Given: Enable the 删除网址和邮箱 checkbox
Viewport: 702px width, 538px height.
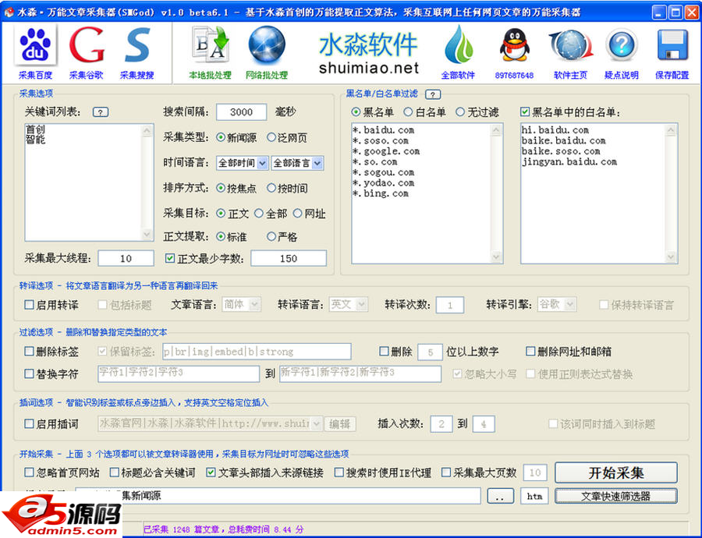Looking at the screenshot, I should [x=530, y=352].
